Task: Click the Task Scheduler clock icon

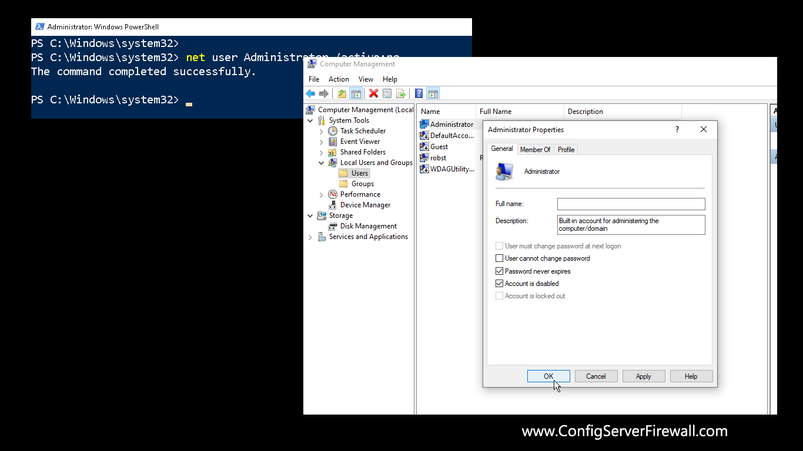Action: point(333,131)
